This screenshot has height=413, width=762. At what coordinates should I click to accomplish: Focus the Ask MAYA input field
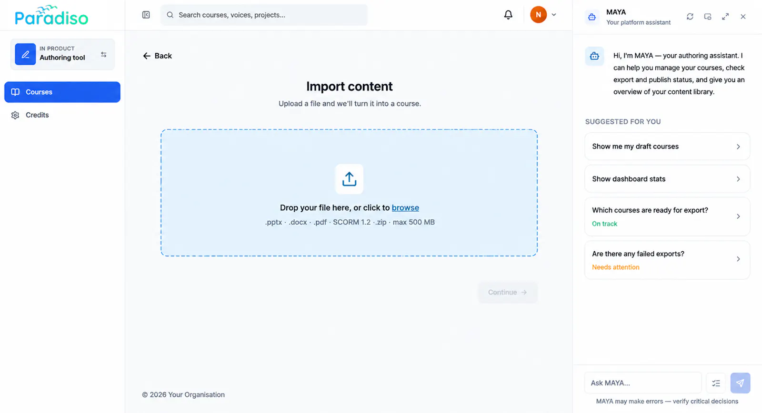(x=643, y=383)
